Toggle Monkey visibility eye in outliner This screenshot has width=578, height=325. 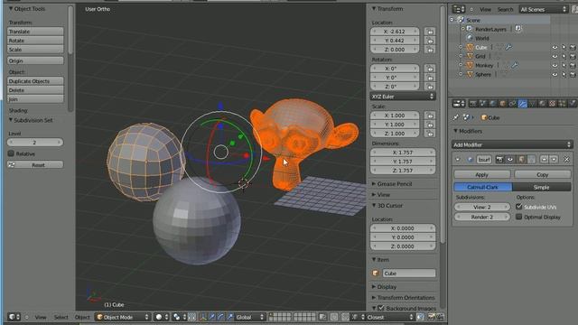coord(555,65)
